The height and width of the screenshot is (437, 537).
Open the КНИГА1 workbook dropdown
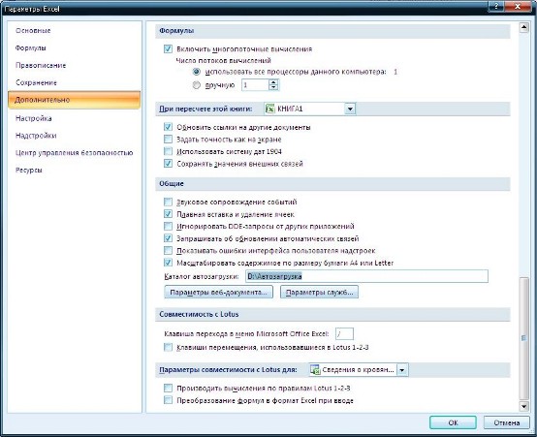tap(350, 109)
